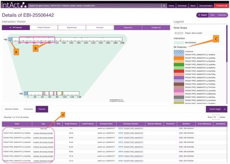This screenshot has width=230, height=164.
Task: Open the Download page link
Action: point(182,6)
